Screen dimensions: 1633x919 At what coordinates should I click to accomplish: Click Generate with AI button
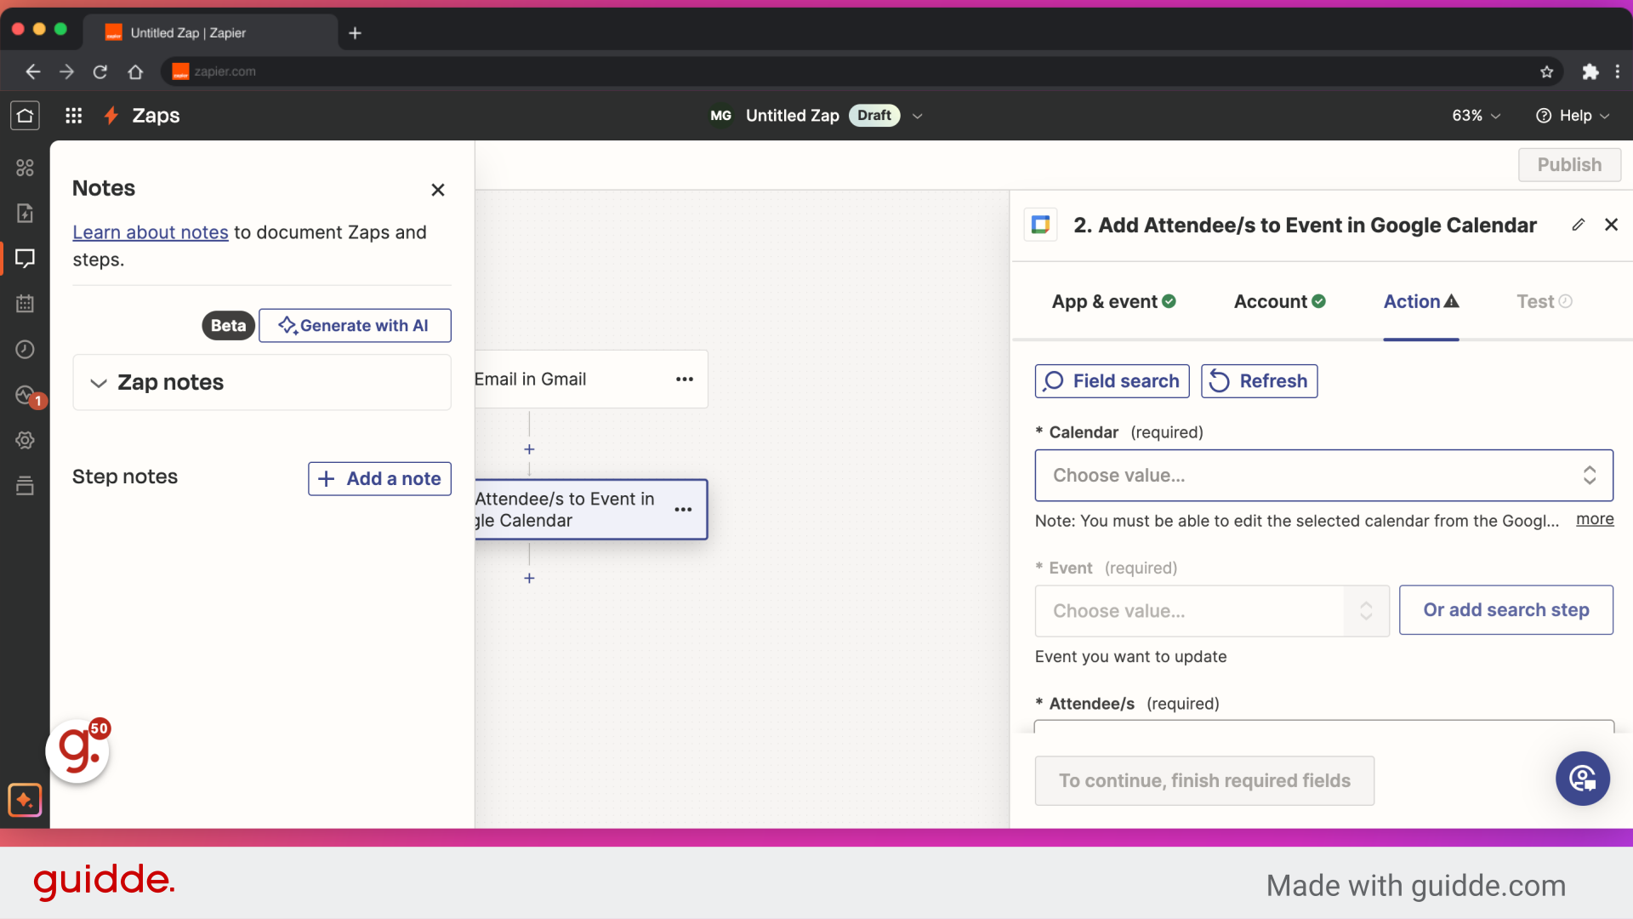click(355, 326)
